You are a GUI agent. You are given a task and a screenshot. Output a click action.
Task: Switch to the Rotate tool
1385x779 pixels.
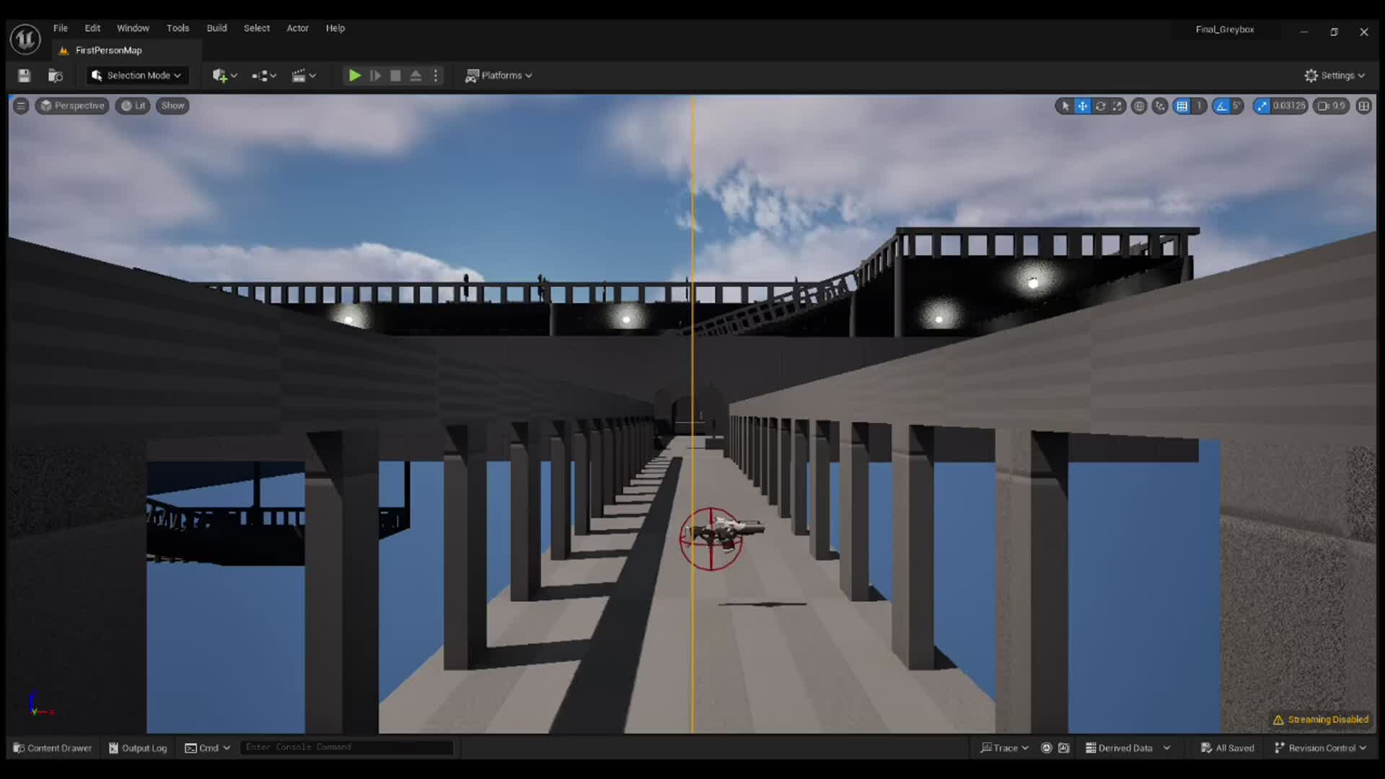click(1101, 106)
